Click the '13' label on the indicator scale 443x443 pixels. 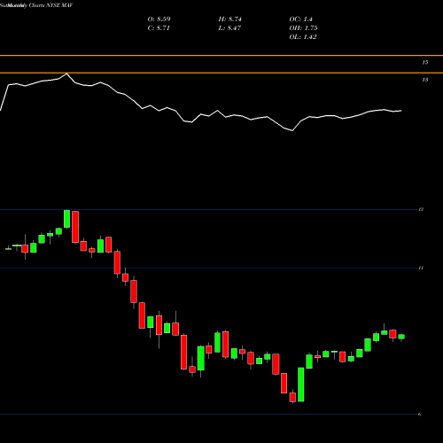[425, 80]
